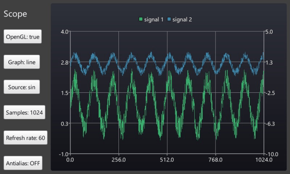Toggle the OpenGL: true button

22,37
